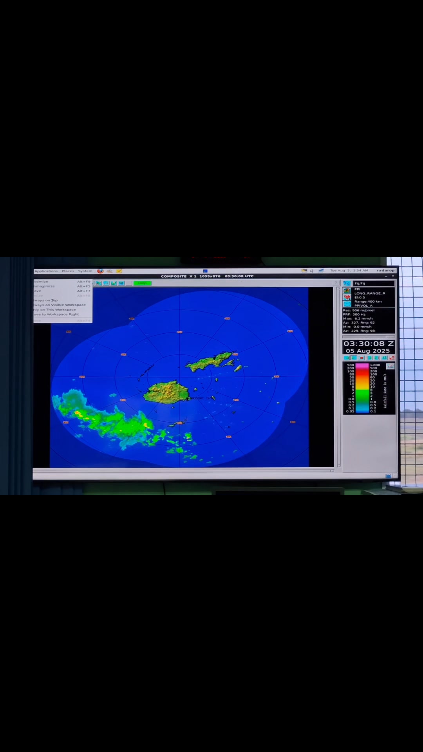Image resolution: width=423 pixels, height=752 pixels.
Task: Click the blue folder icon in bottom panel
Action: click(x=388, y=476)
